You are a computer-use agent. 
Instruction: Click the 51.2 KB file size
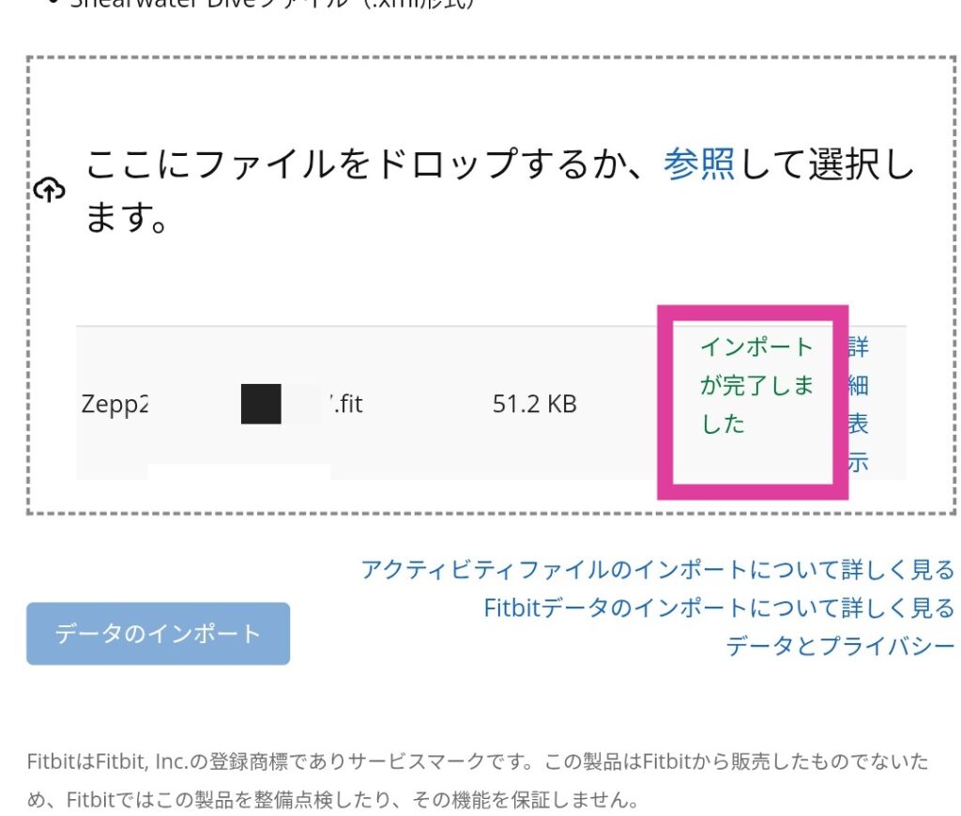[534, 404]
